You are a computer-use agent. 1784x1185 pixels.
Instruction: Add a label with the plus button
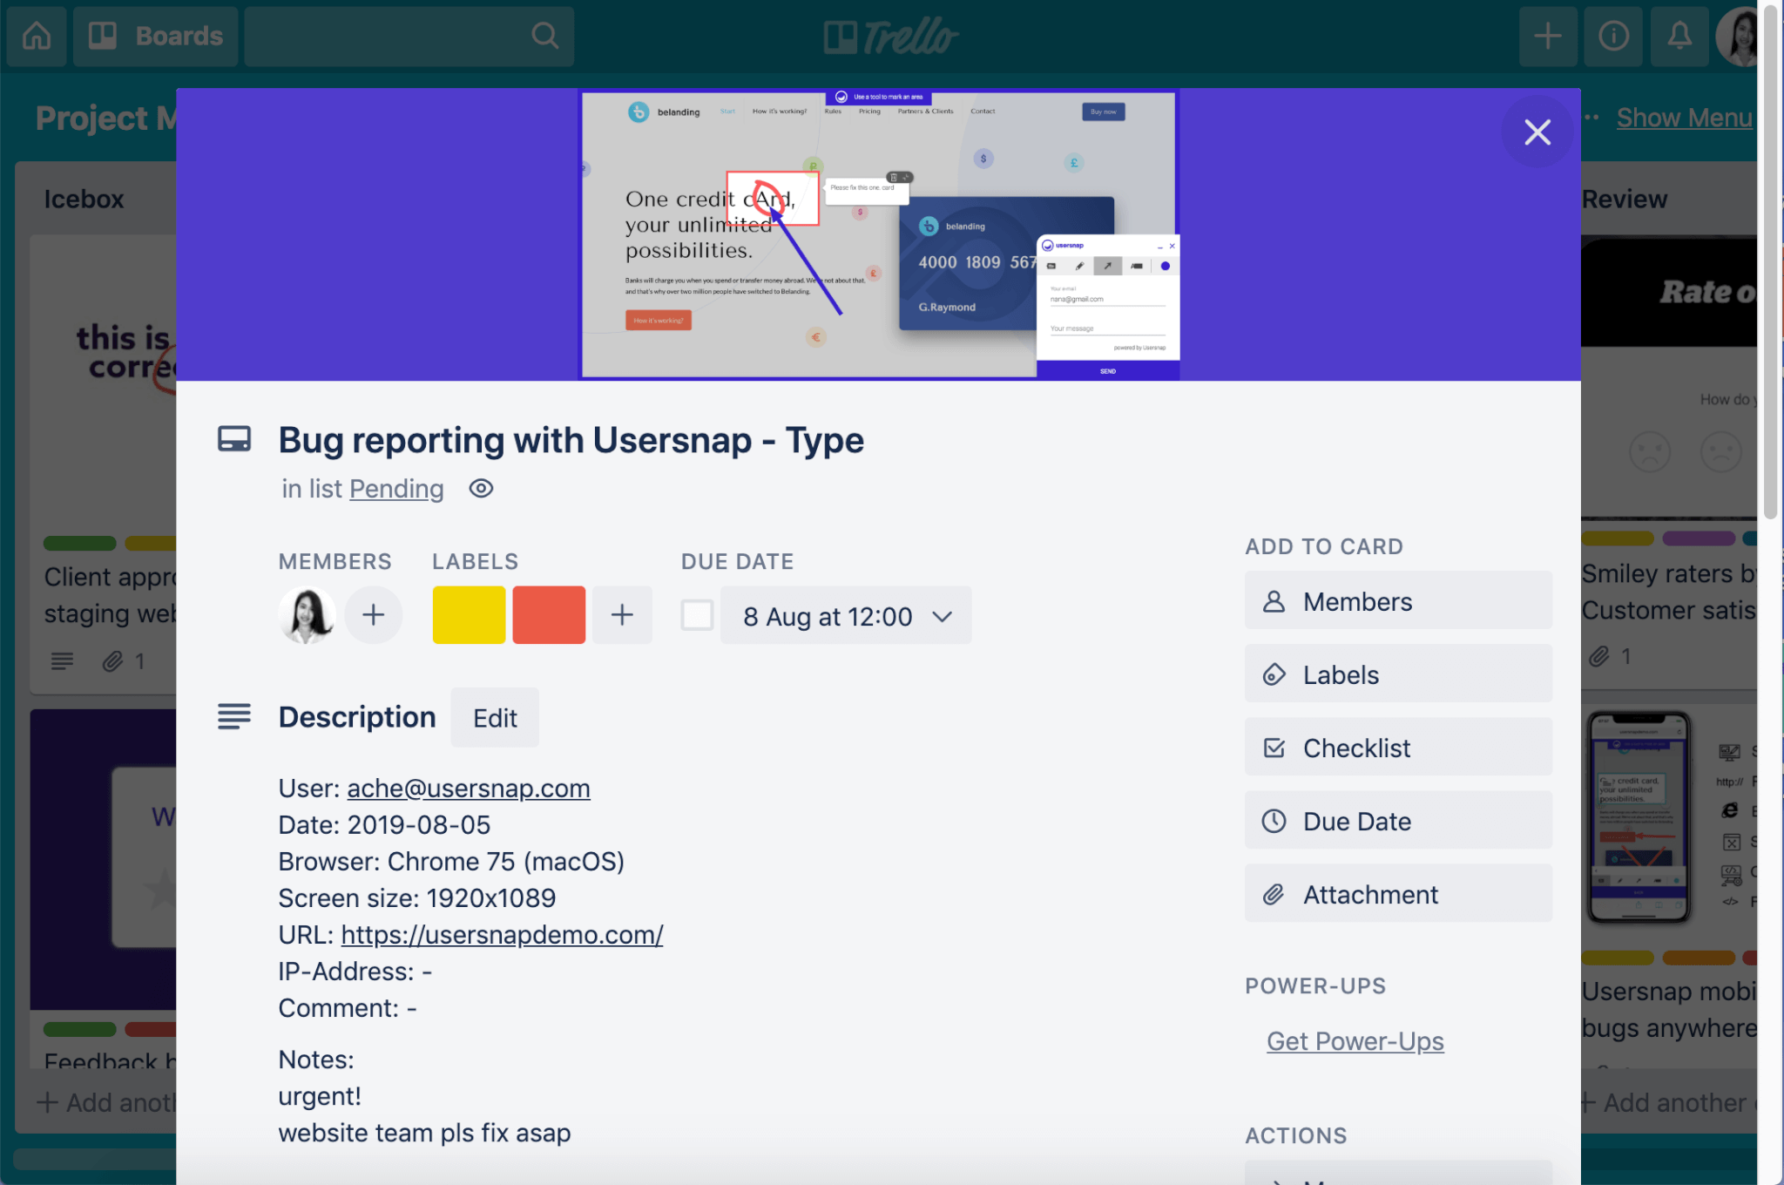coord(622,615)
